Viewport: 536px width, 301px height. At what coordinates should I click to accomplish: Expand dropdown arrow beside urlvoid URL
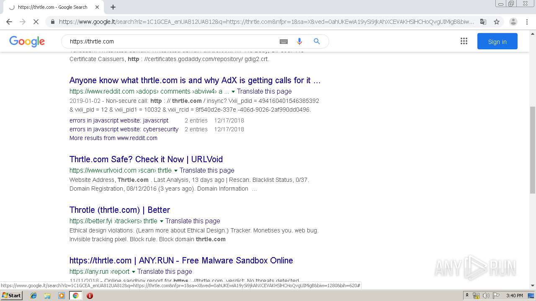point(175,171)
